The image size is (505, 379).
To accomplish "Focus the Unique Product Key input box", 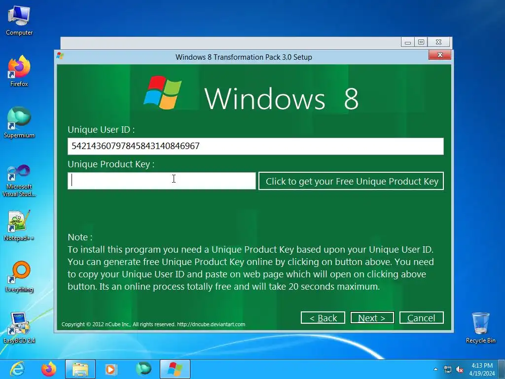I will point(162,181).
